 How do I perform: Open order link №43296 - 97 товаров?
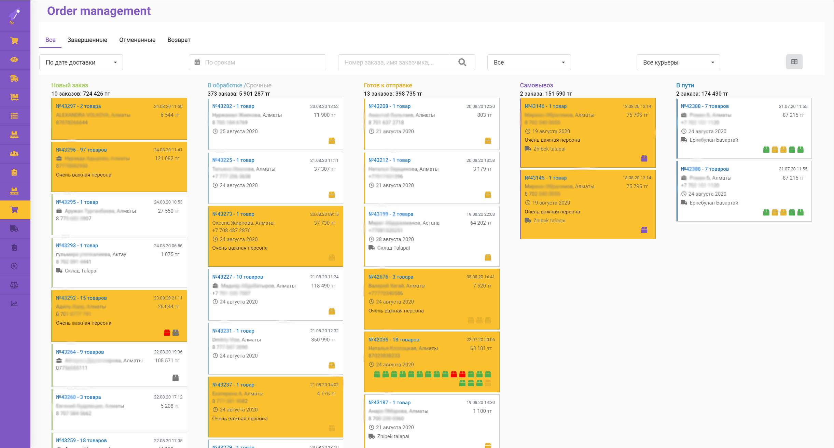click(x=81, y=150)
